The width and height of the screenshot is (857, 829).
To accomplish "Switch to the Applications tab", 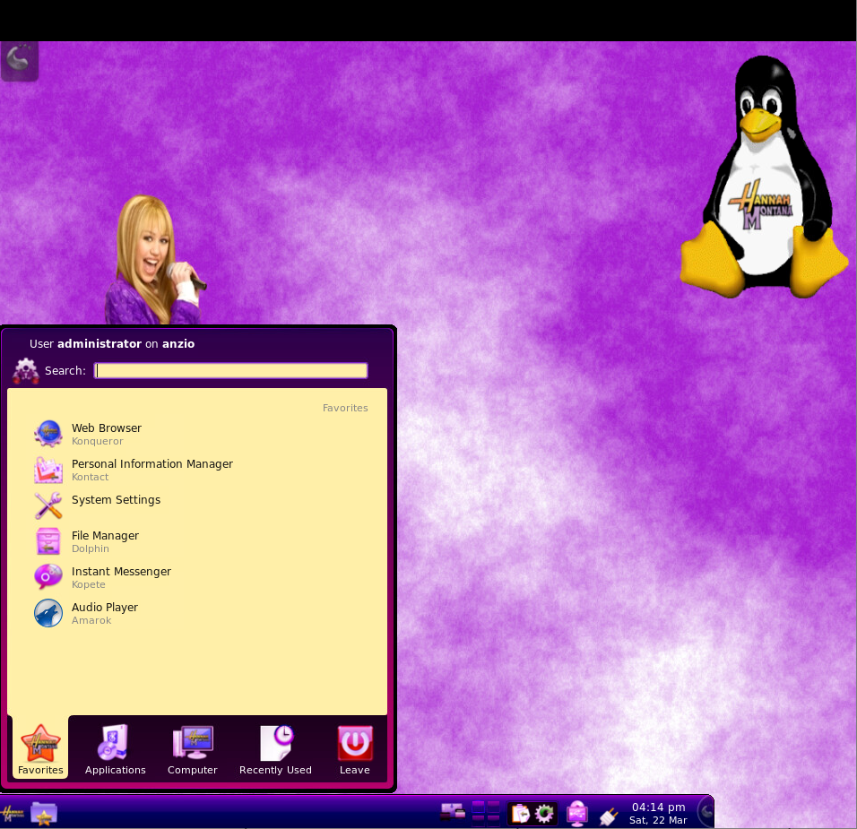I will (115, 749).
